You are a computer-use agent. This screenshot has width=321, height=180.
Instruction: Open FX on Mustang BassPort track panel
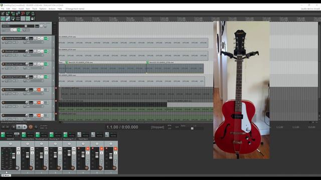tap(46, 38)
